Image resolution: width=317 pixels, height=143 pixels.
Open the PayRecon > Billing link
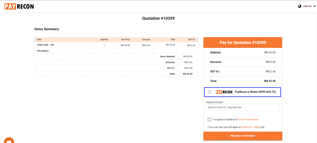[251, 127]
